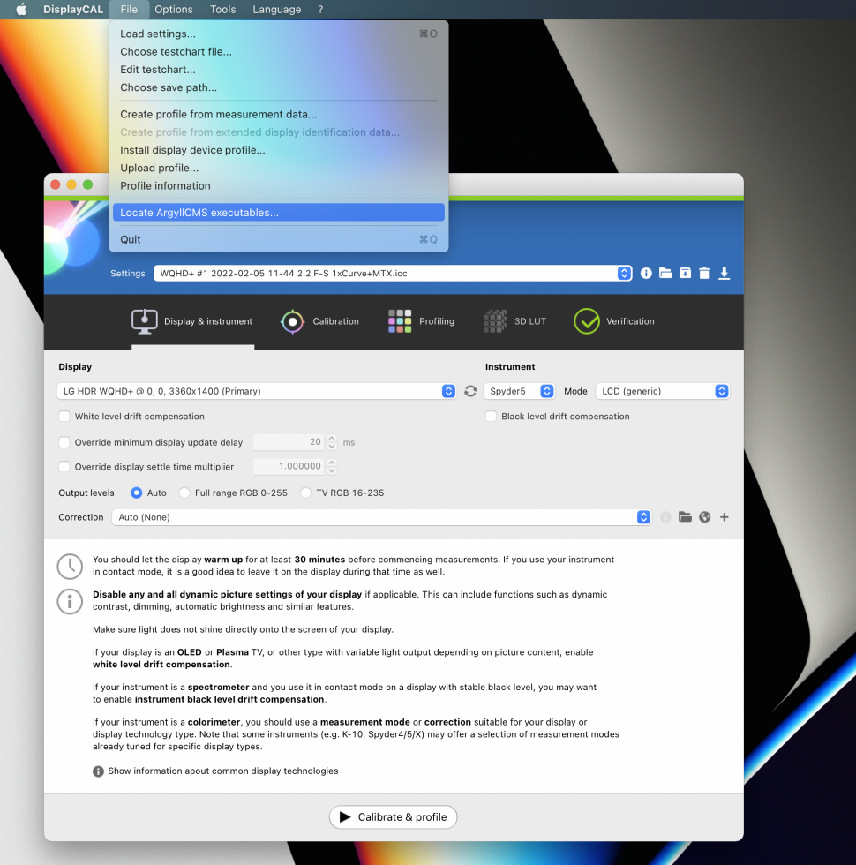Click the 3D LUT cube icon

[x=495, y=321]
